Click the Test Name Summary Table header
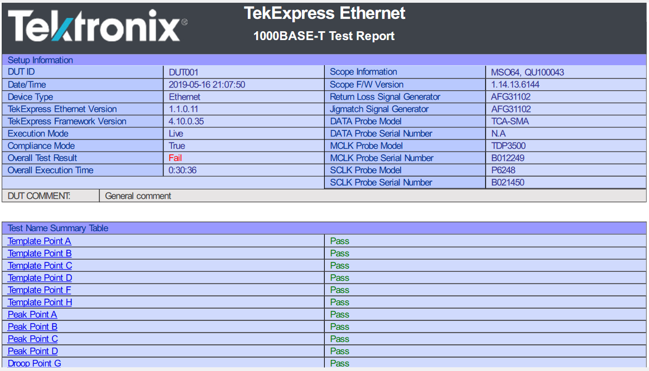This screenshot has height=371, width=649. [58, 228]
